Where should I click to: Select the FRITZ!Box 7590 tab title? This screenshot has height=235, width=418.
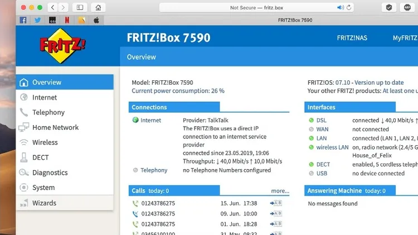tap(295, 20)
